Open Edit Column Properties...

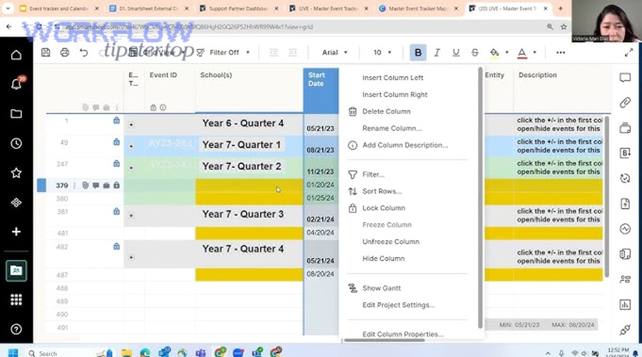click(402, 334)
